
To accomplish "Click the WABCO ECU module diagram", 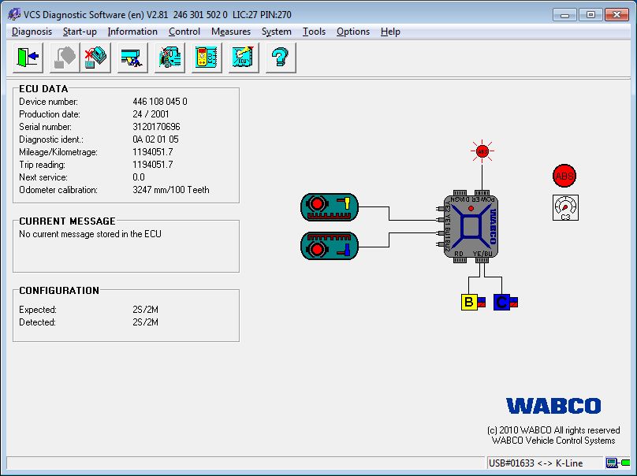I will point(471,227).
